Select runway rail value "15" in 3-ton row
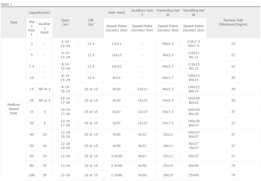Viewport: 261px width, 181px height. click(x=233, y=44)
